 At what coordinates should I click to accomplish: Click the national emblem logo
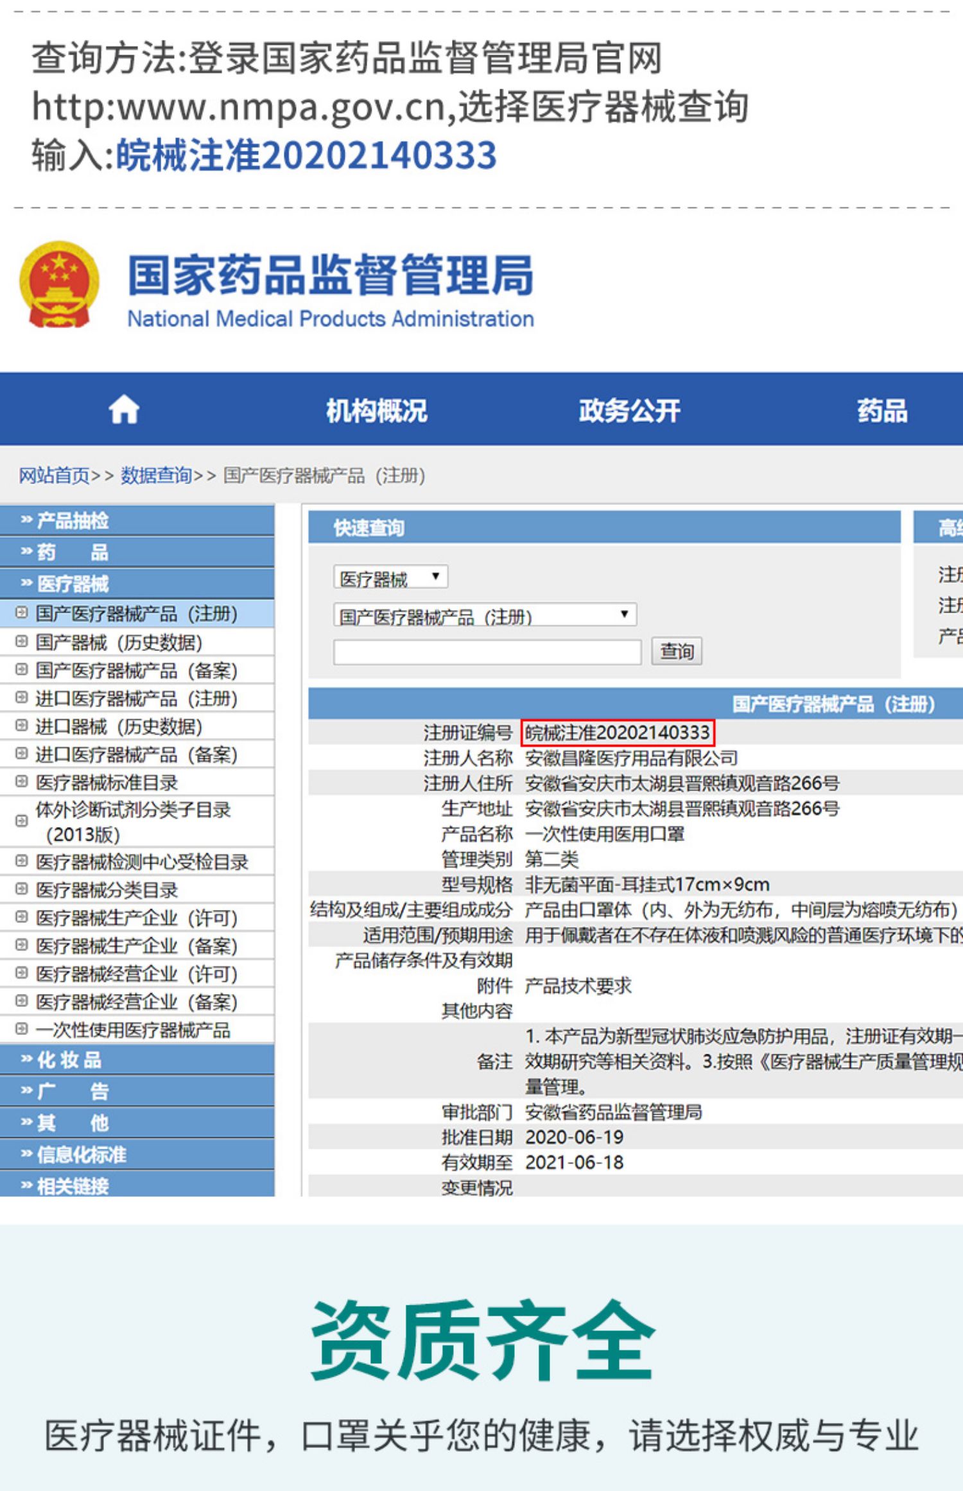[59, 284]
